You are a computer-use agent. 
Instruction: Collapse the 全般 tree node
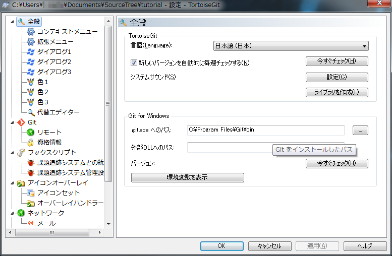point(12,22)
